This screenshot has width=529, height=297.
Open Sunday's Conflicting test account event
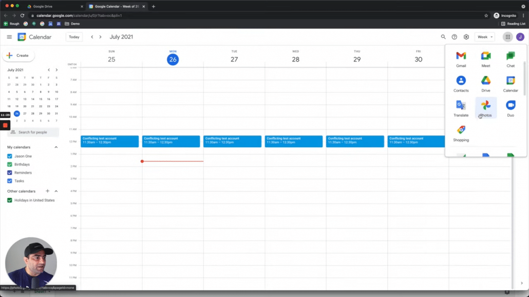(109, 141)
